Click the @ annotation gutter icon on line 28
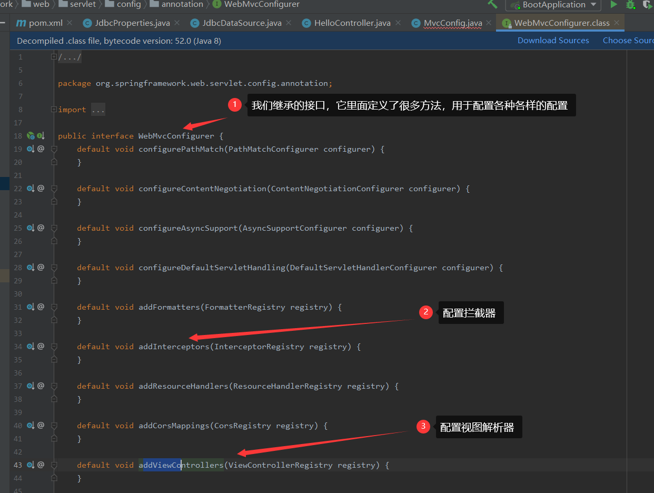Image resolution: width=654 pixels, height=493 pixels. click(41, 268)
